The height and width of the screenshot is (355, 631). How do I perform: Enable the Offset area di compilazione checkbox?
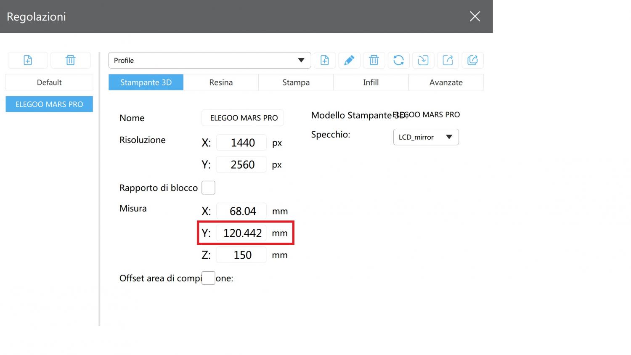point(208,278)
